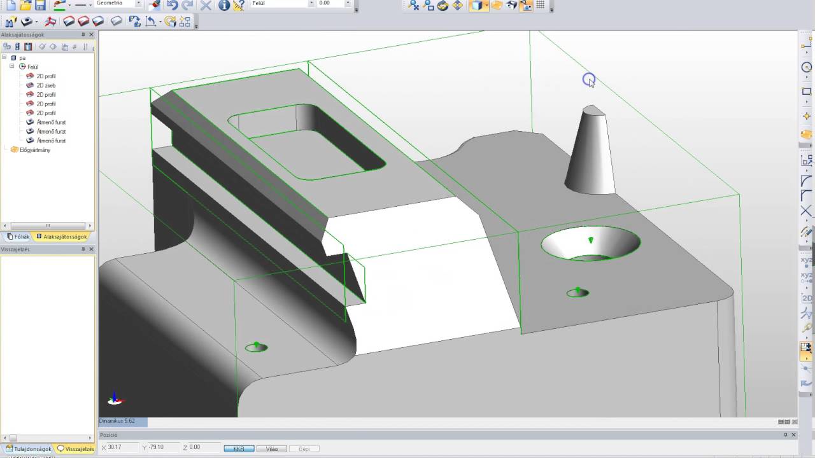This screenshot has height=458, width=815.
Task: Toggle the Világ coordinate mode button
Action: pyautogui.click(x=272, y=448)
